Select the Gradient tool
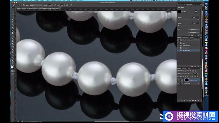 [13, 41]
